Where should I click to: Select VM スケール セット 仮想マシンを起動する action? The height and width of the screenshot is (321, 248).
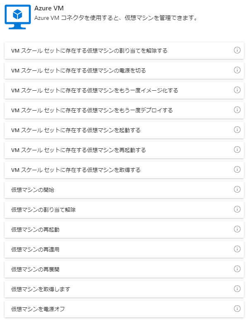click(124, 130)
